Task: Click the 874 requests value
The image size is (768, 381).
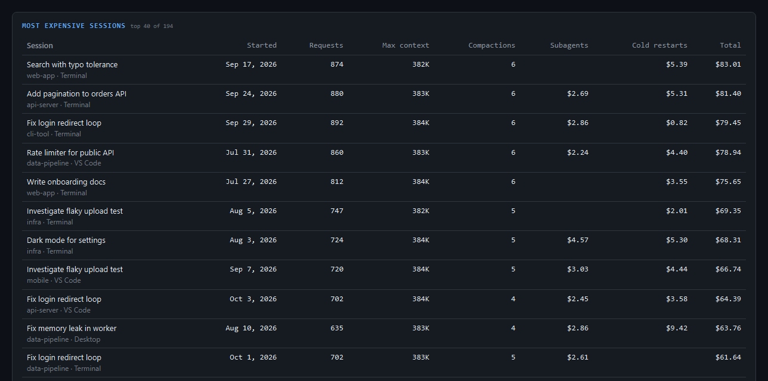Action: (x=337, y=64)
